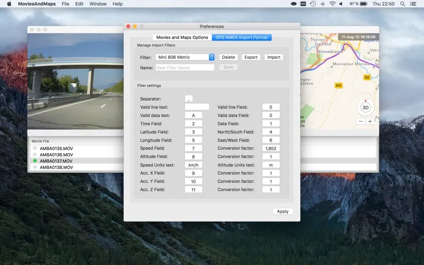This screenshot has height=265, width=424.
Task: Click the menu bar clock Thu 22:50
Action: pos(383,4)
